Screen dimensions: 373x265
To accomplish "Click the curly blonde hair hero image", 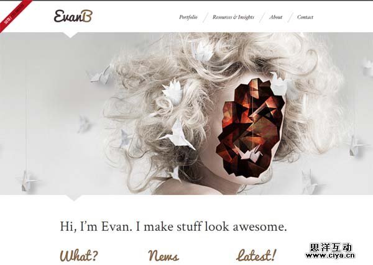I will [x=186, y=114].
